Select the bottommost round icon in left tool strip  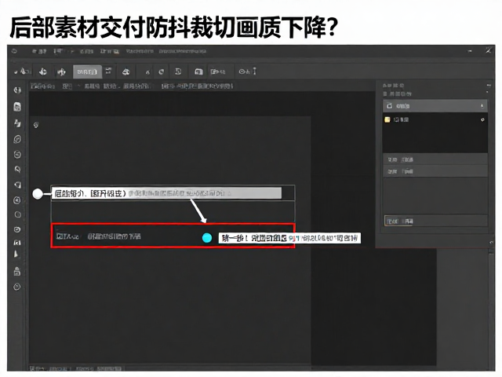pyautogui.click(x=17, y=287)
